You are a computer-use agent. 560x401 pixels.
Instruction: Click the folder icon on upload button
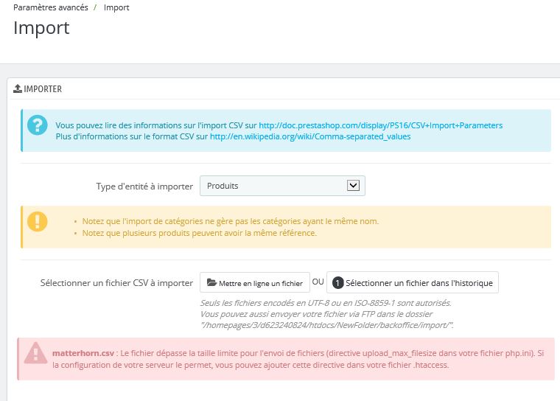tap(211, 283)
